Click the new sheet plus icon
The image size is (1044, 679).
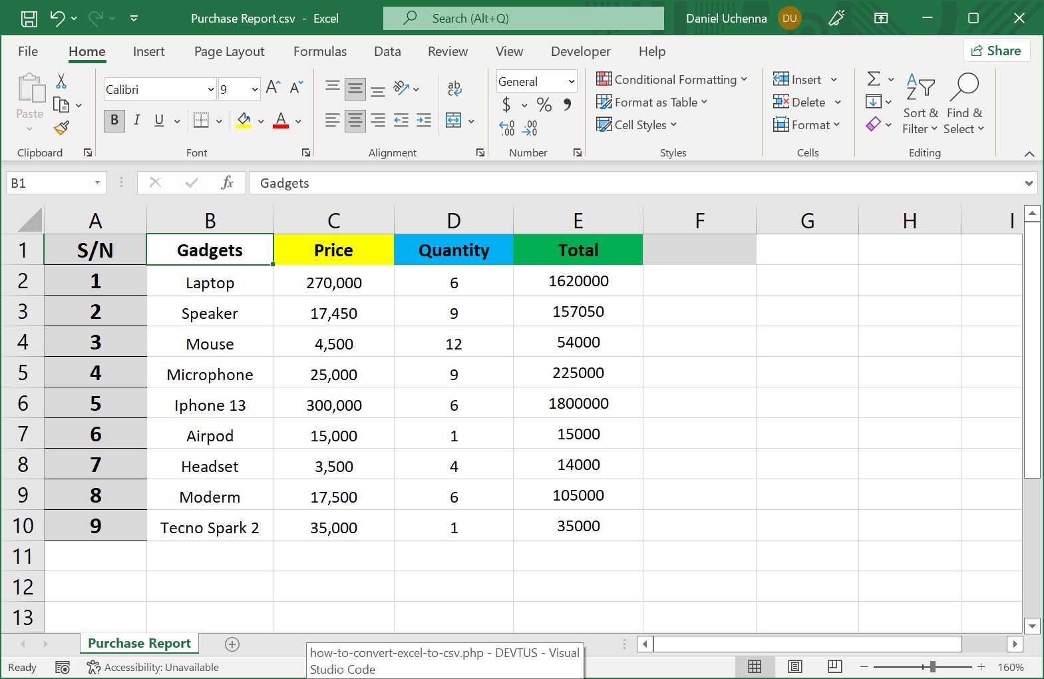(232, 644)
